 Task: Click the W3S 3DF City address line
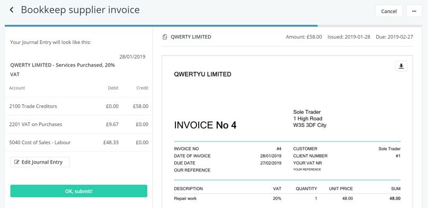tap(310, 125)
